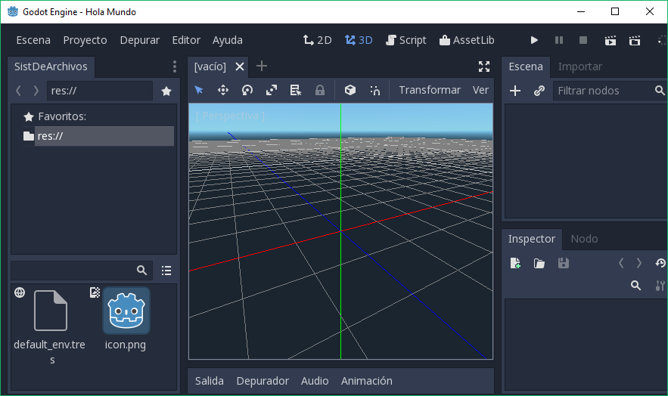Select the default_env.tres file

pos(50,326)
